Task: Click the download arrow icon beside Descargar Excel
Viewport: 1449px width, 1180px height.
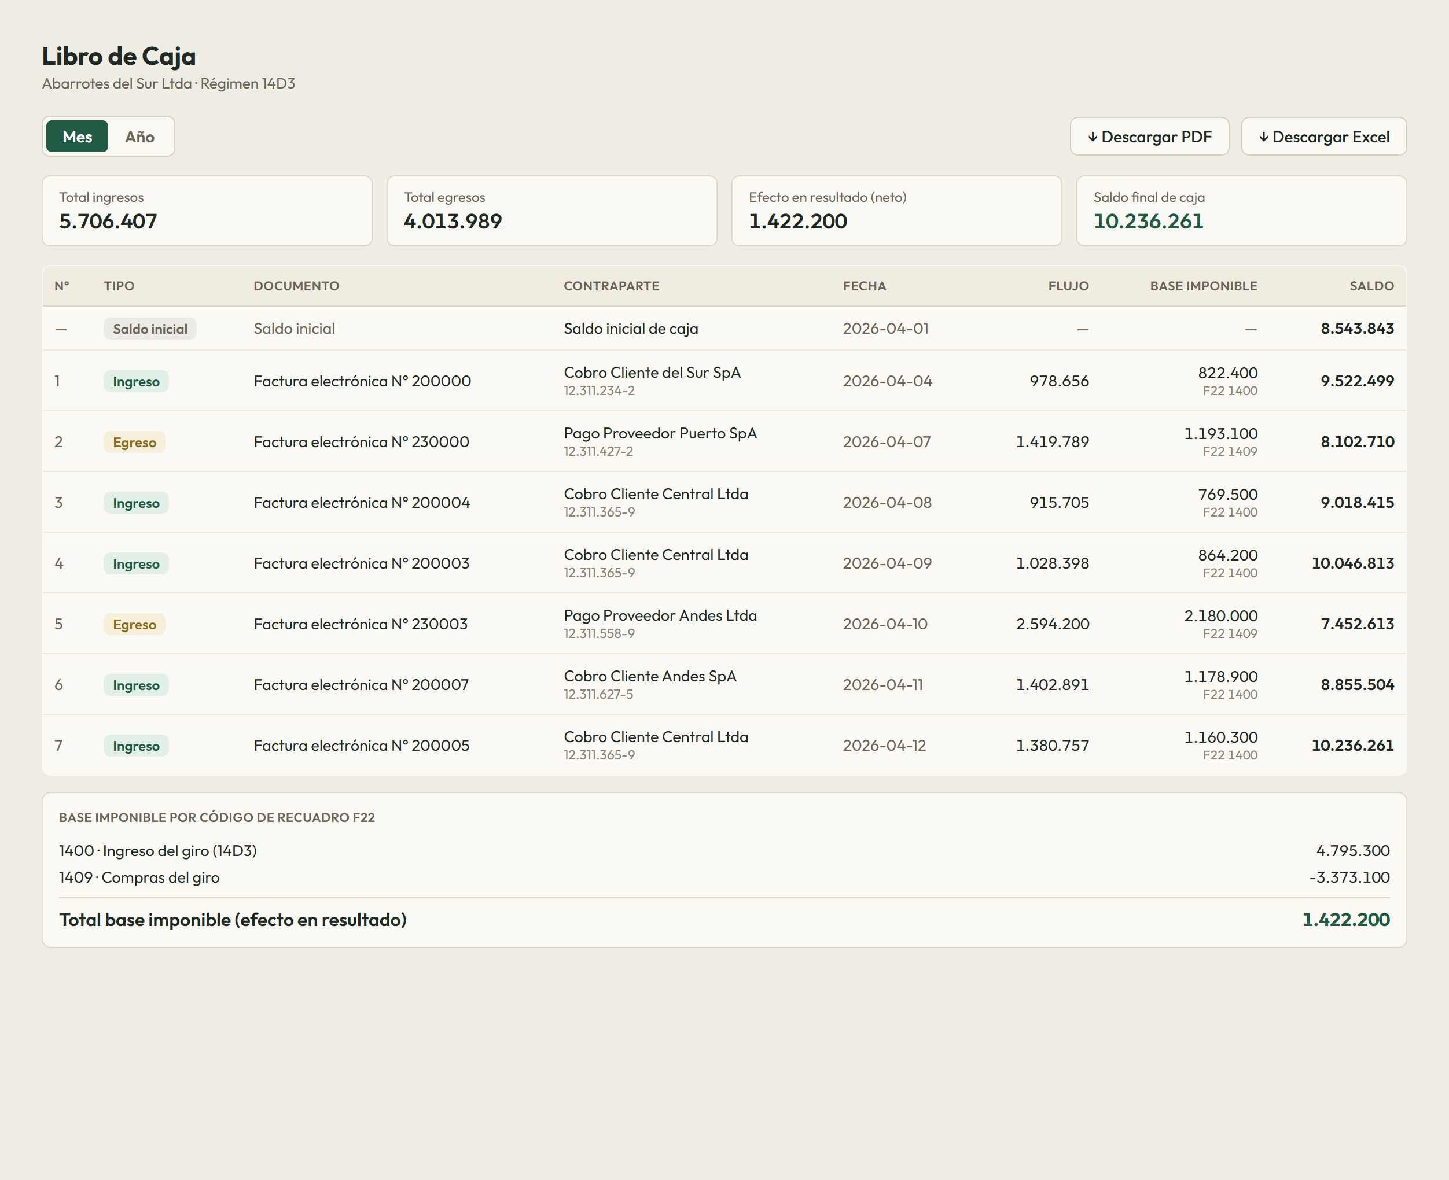Action: pos(1263,137)
